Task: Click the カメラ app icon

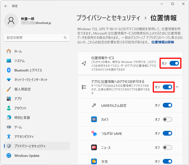Action: pyautogui.click(x=94, y=119)
